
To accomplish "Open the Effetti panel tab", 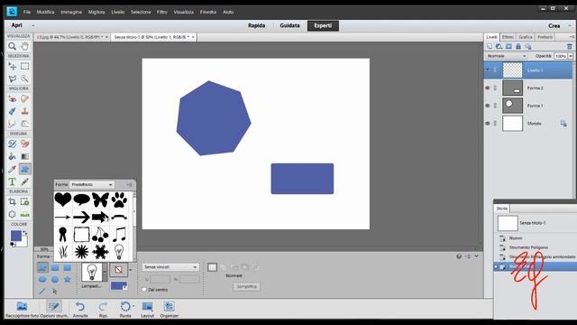I will (x=508, y=37).
